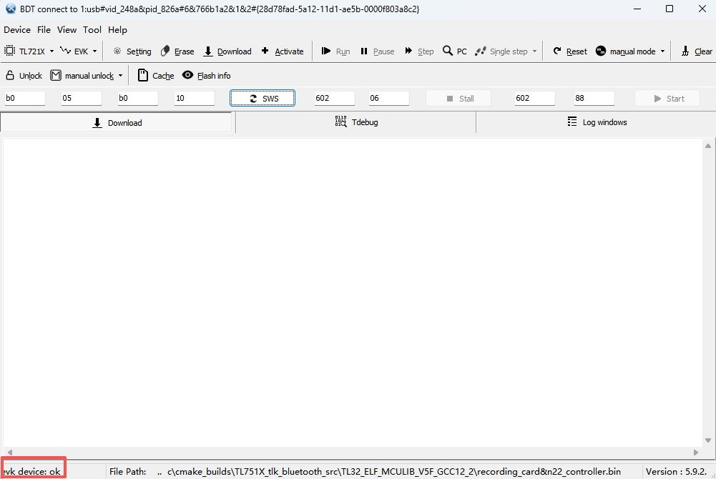Open the File menu

coord(44,29)
